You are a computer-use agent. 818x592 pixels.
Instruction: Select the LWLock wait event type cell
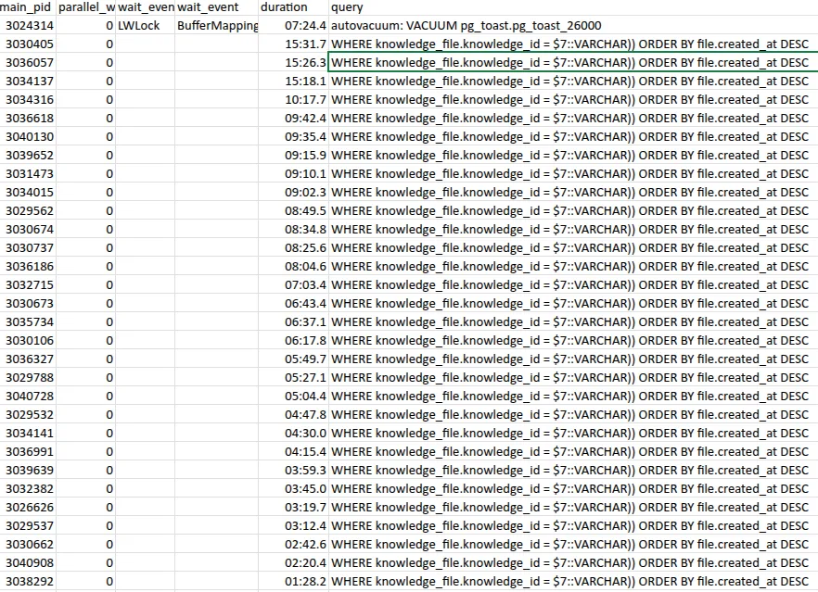tap(145, 26)
